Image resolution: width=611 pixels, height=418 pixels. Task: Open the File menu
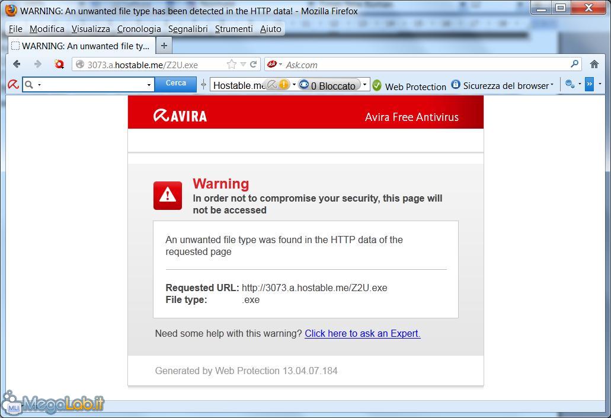tap(15, 29)
